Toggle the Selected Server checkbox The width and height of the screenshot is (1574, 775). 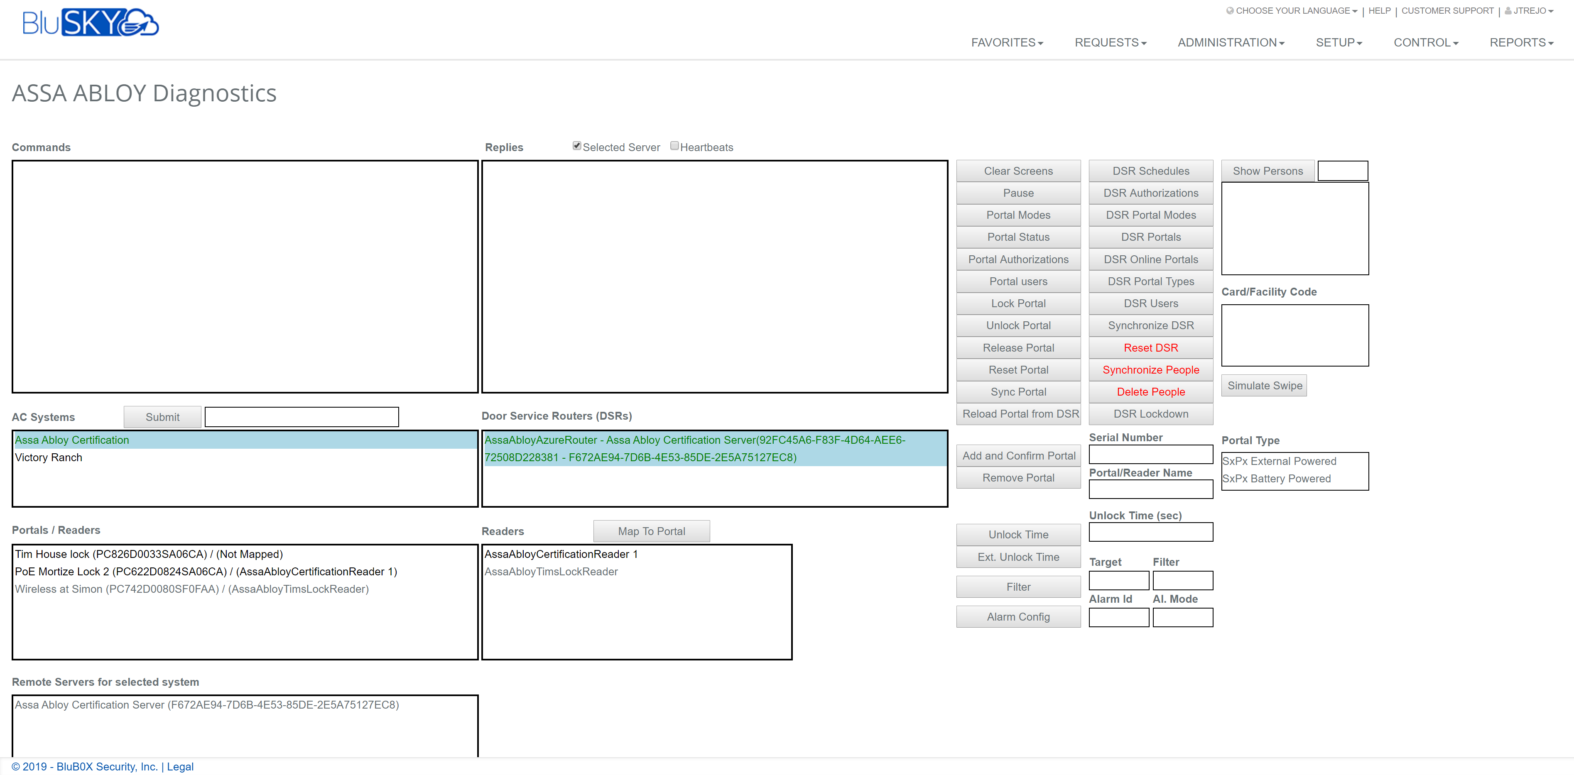coord(576,146)
